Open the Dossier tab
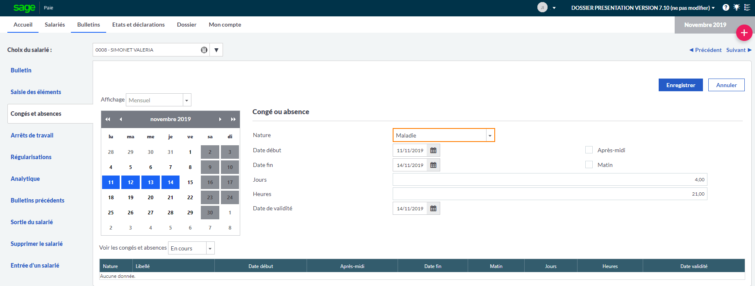Image resolution: width=755 pixels, height=286 pixels. click(187, 25)
